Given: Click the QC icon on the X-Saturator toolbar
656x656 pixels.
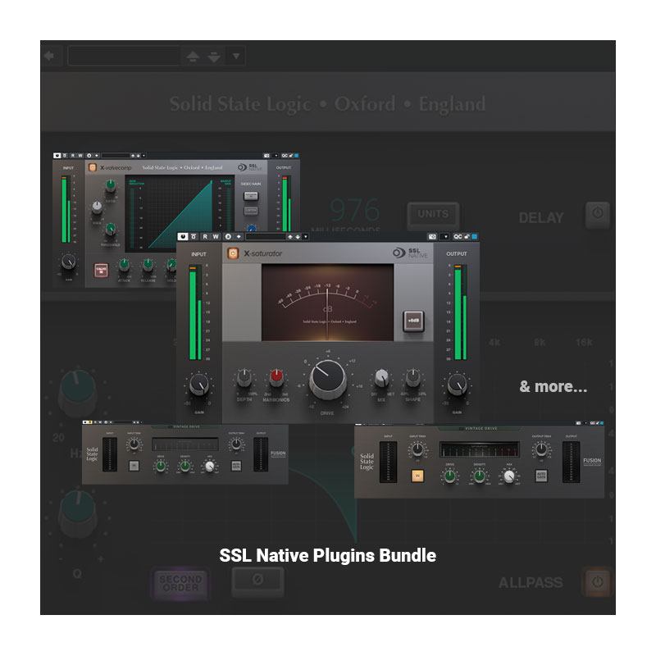Looking at the screenshot, I should pos(458,236).
